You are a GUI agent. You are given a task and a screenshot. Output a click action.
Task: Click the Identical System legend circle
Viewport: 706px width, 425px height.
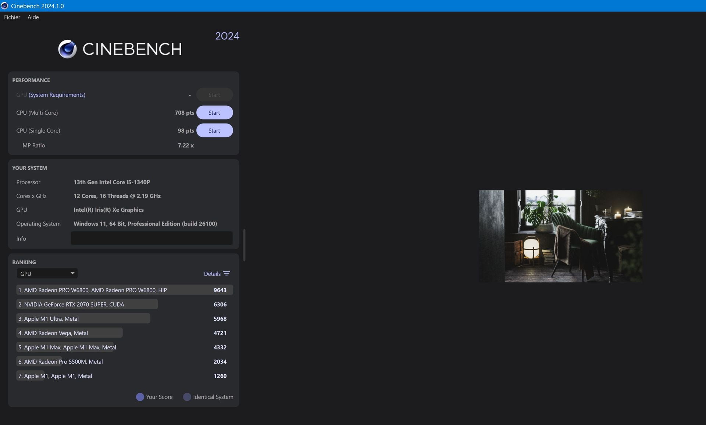tap(187, 397)
